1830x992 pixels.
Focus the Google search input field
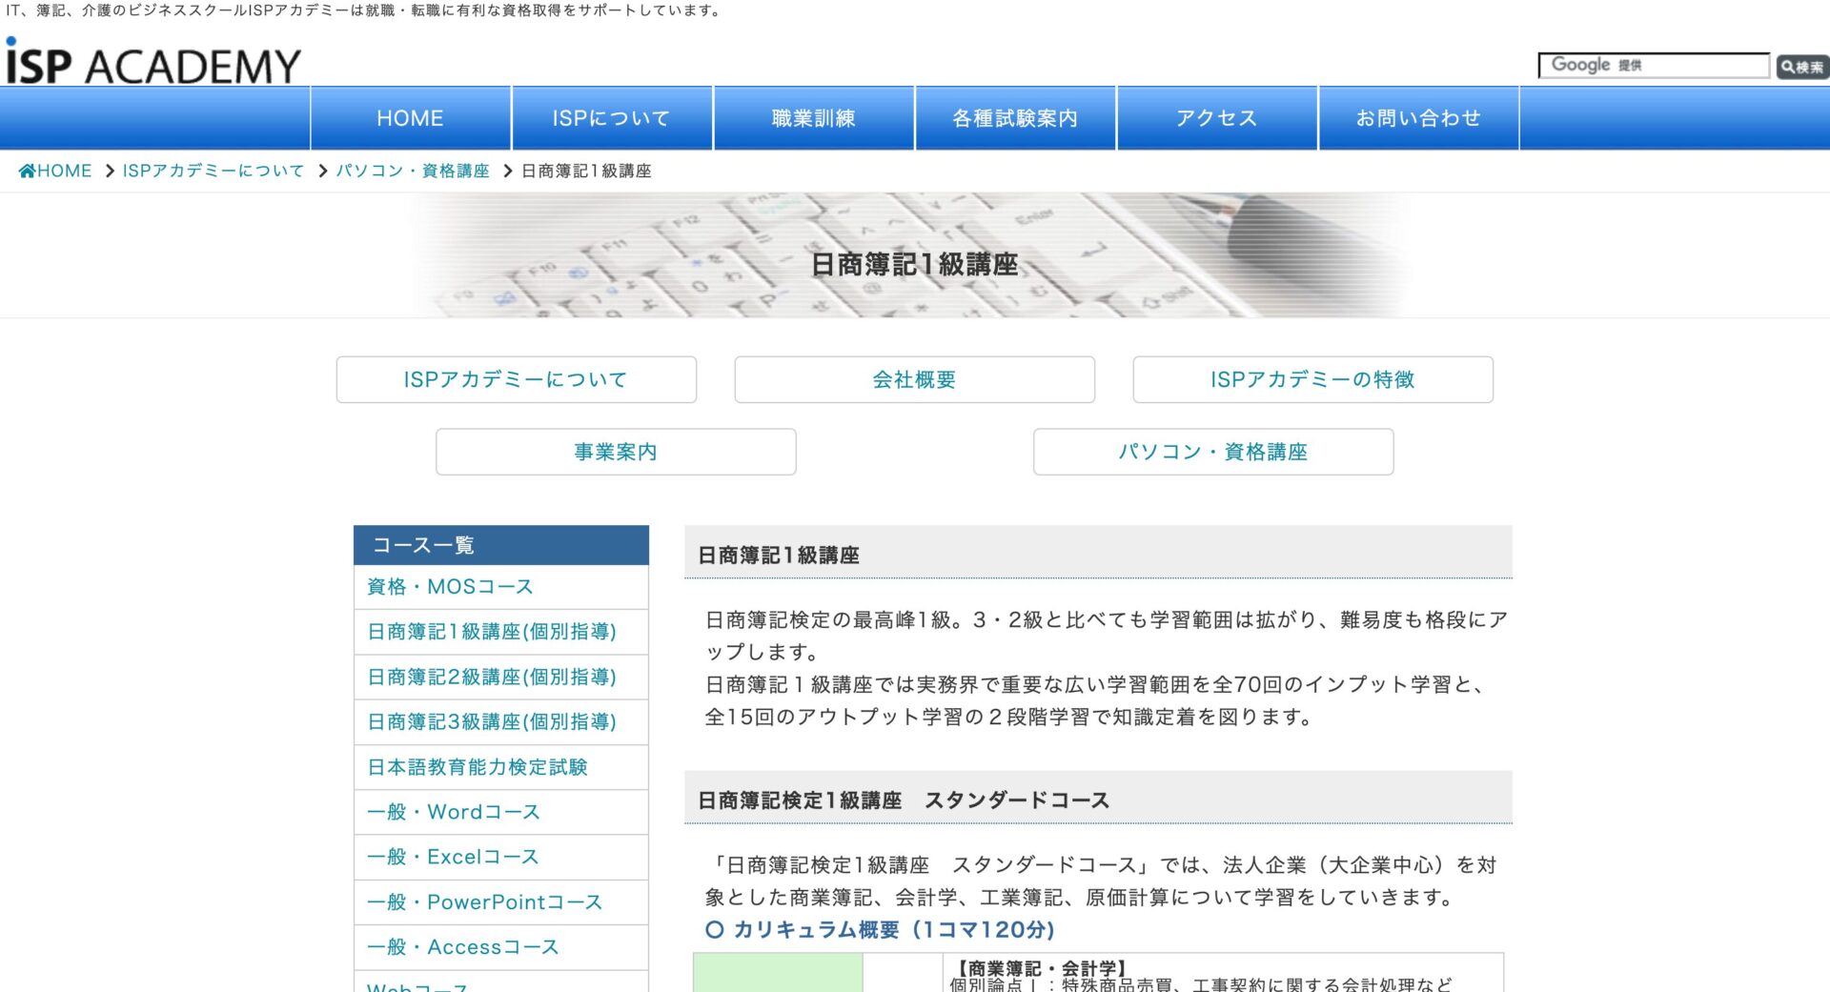pos(1654,65)
